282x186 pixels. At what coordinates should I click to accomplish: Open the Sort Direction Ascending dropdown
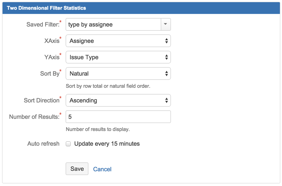click(118, 100)
